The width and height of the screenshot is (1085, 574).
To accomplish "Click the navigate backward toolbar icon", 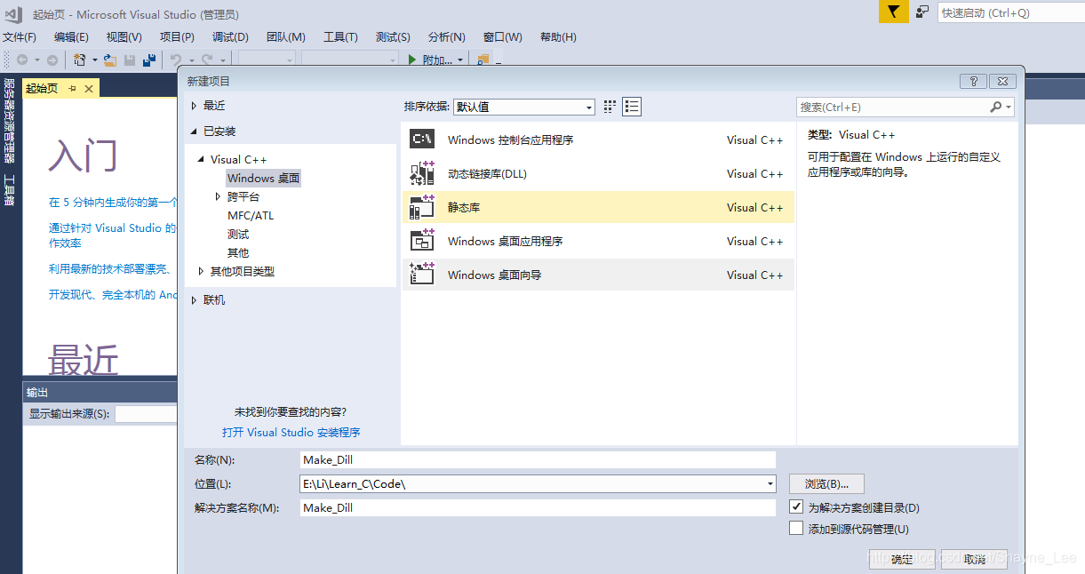I will coord(22,60).
